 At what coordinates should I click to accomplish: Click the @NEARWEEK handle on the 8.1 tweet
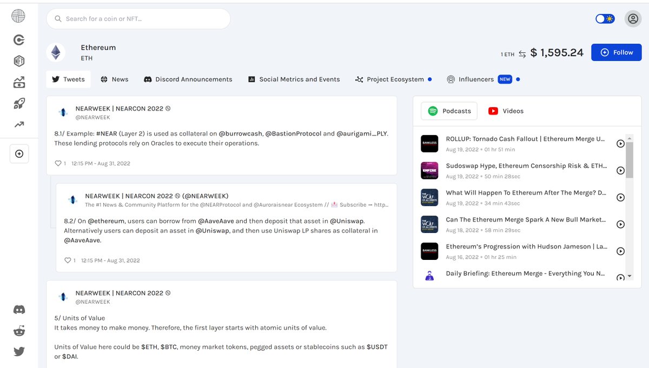click(93, 117)
